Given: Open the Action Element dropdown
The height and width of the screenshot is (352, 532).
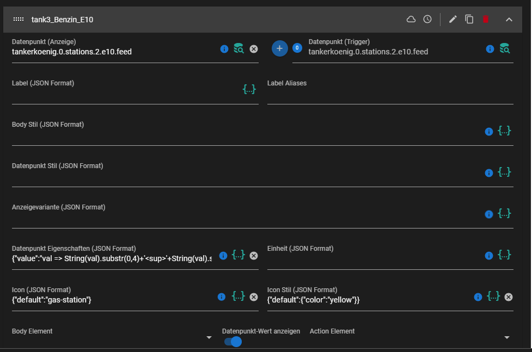Looking at the screenshot, I should coord(507,338).
